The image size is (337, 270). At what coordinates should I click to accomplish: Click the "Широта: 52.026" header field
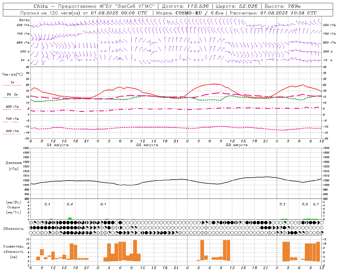pyautogui.click(x=236, y=6)
